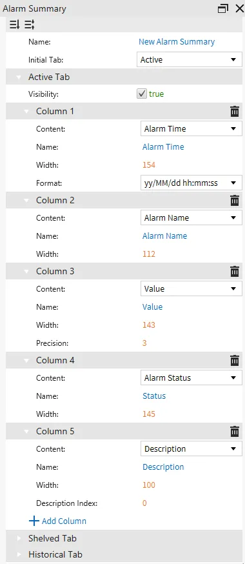Edit the Precision value 3
The height and width of the screenshot is (564, 245).
click(144, 343)
